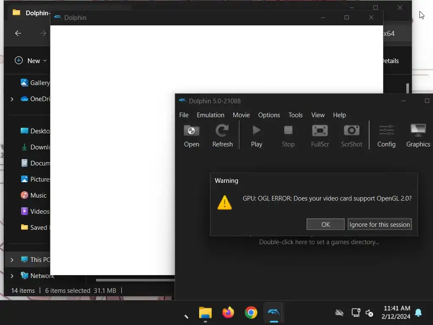433x325 pixels.
Task: Click the 6 items selected status text
Action: 68,290
